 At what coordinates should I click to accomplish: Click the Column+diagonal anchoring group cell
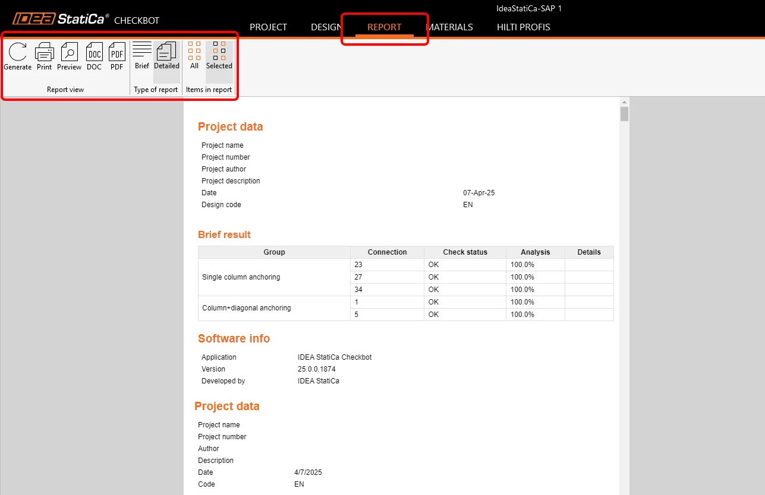coord(274,308)
